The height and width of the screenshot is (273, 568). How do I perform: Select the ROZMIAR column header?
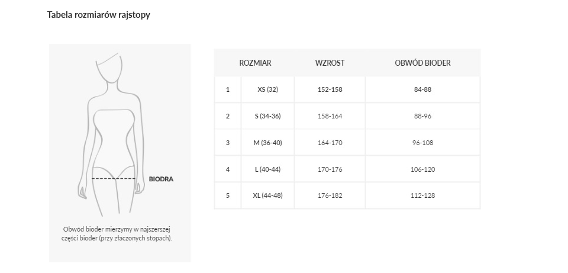click(x=255, y=63)
